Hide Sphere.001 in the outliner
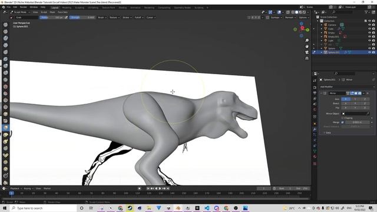377x212 pixels. (369, 52)
